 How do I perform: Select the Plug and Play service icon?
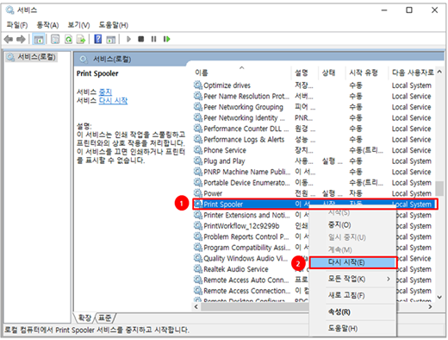(198, 161)
